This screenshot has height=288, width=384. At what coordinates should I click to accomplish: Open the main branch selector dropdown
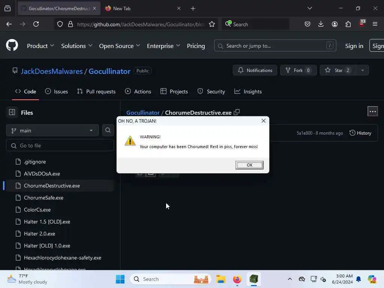[52, 130]
